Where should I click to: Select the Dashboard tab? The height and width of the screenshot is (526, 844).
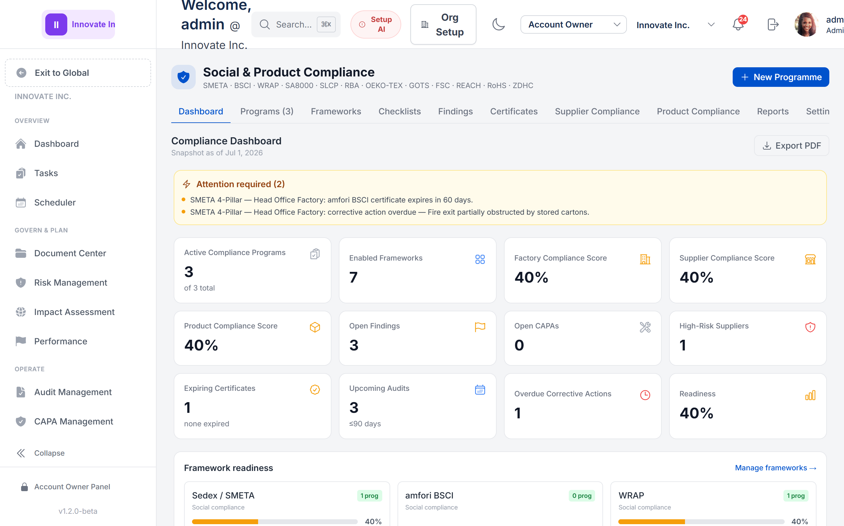pos(201,111)
